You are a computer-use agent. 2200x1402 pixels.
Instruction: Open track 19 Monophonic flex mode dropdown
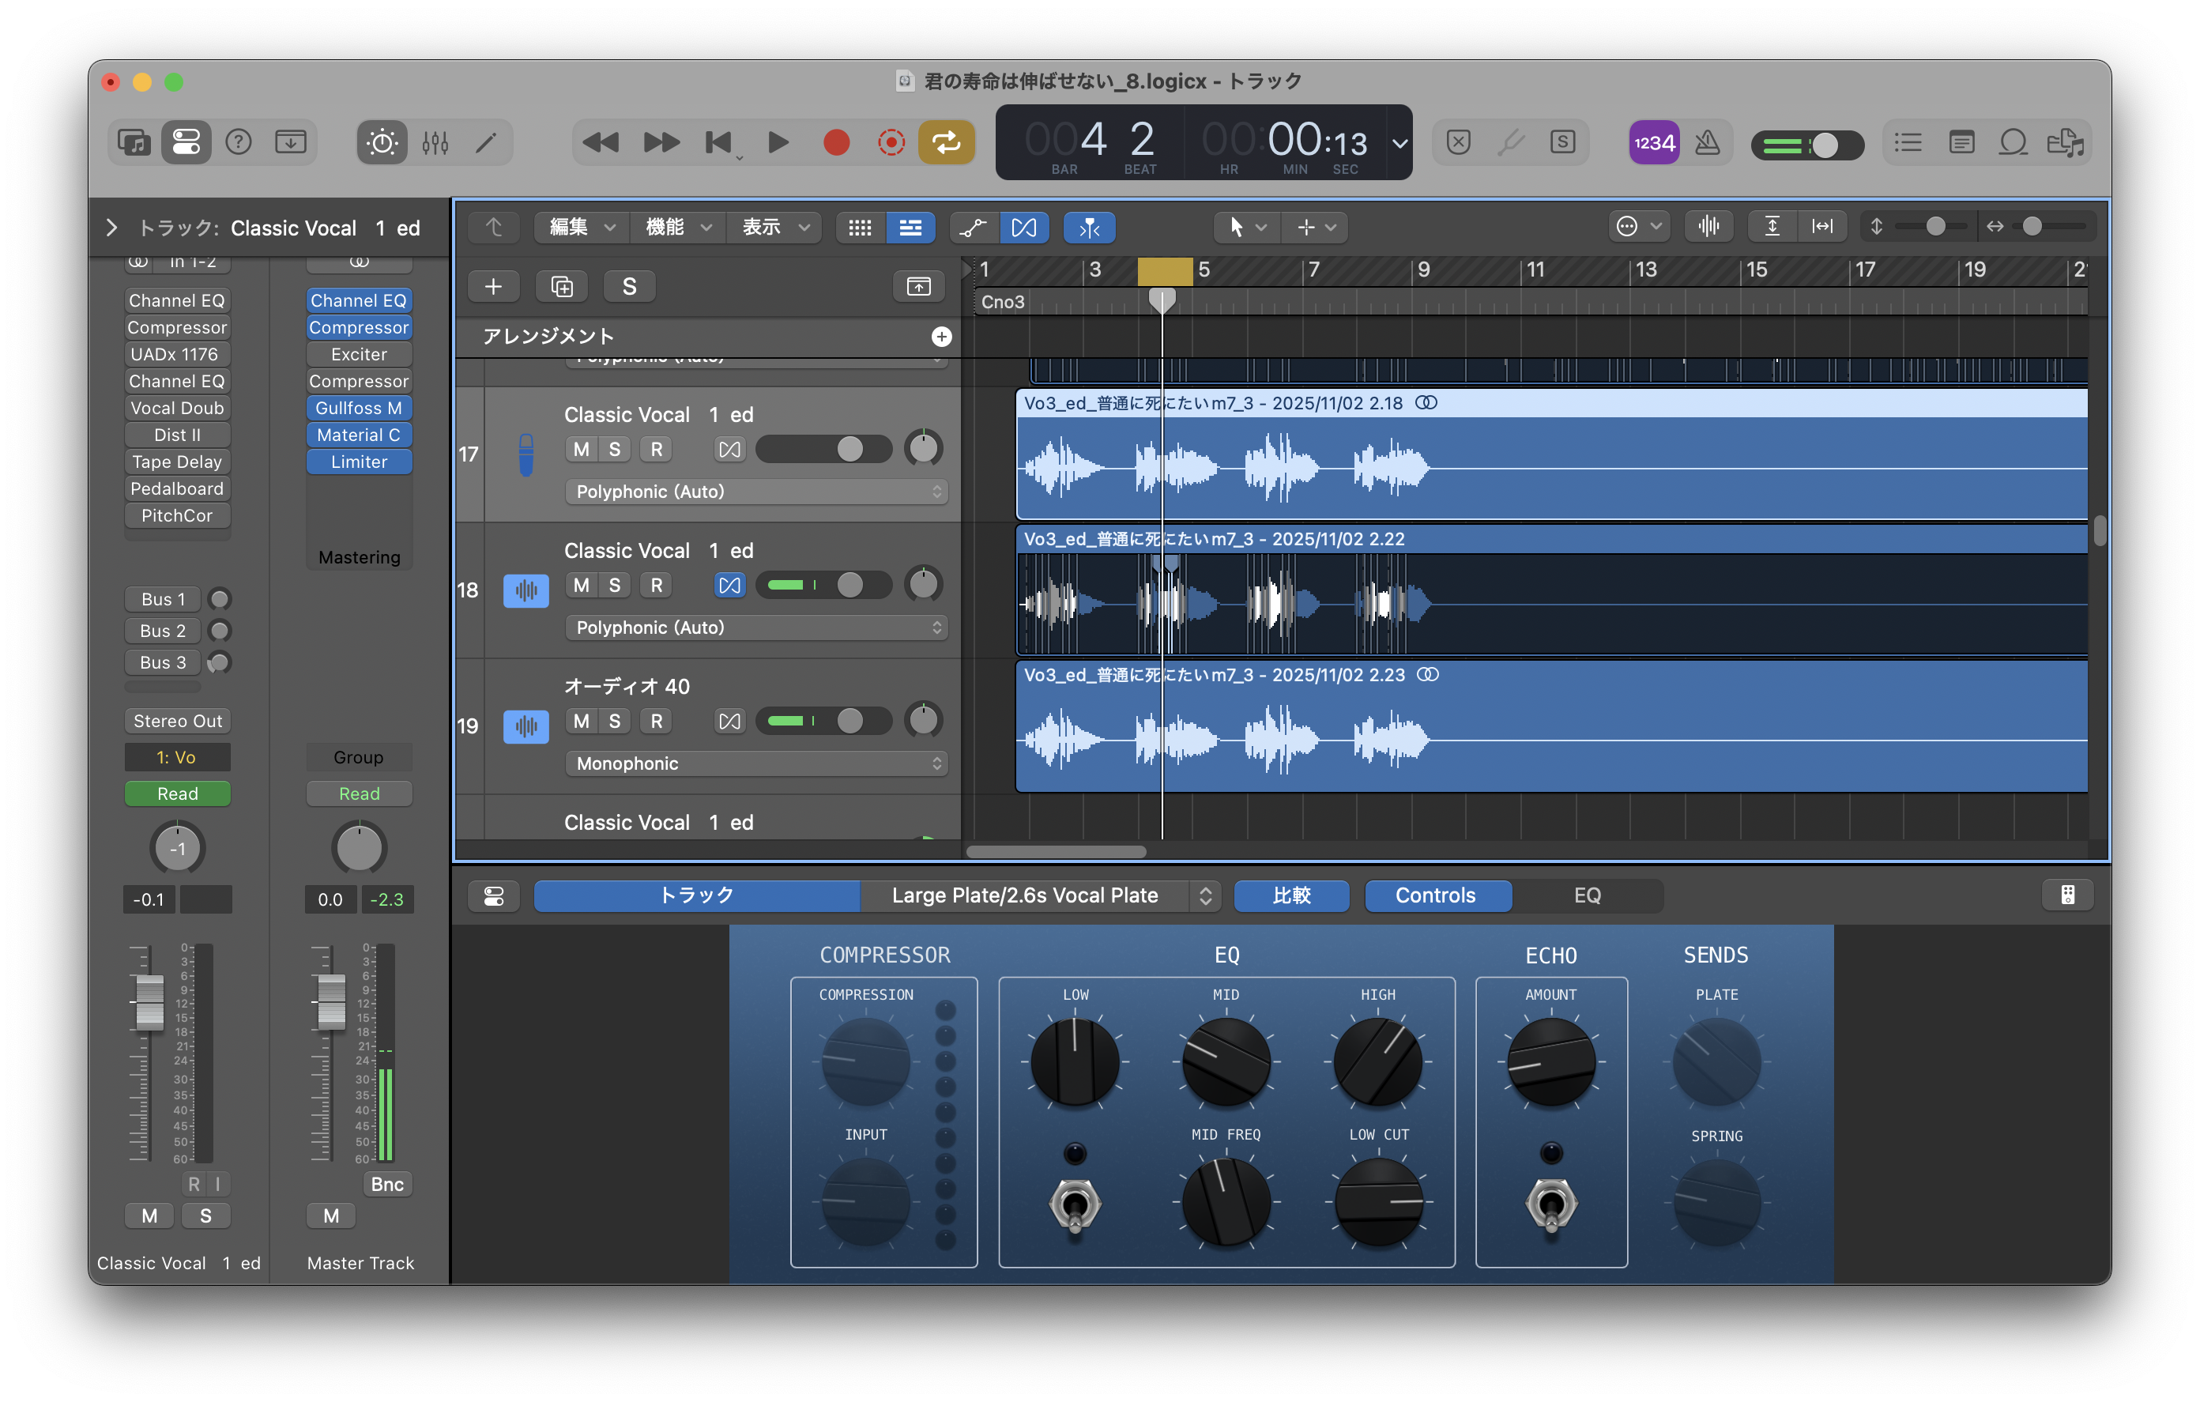click(x=756, y=763)
